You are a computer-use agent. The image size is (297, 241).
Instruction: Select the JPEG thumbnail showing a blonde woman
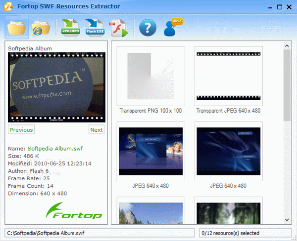click(x=151, y=151)
